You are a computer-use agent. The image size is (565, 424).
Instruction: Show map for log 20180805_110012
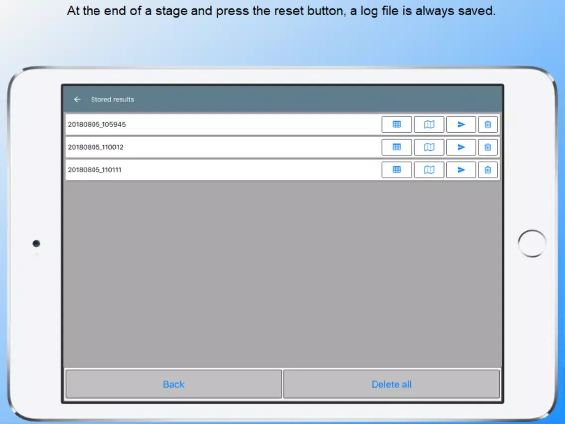[429, 147]
